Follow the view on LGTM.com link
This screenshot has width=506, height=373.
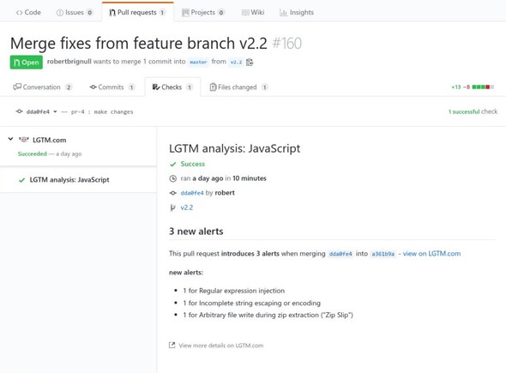[x=431, y=254]
